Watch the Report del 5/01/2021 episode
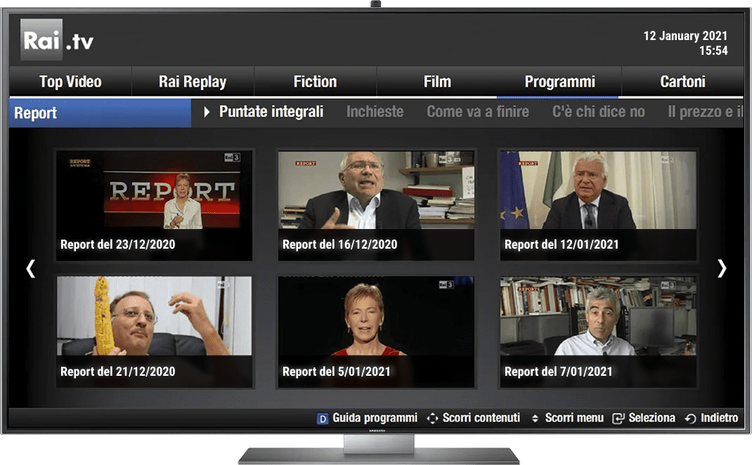The height and width of the screenshot is (465, 752). coord(376,332)
